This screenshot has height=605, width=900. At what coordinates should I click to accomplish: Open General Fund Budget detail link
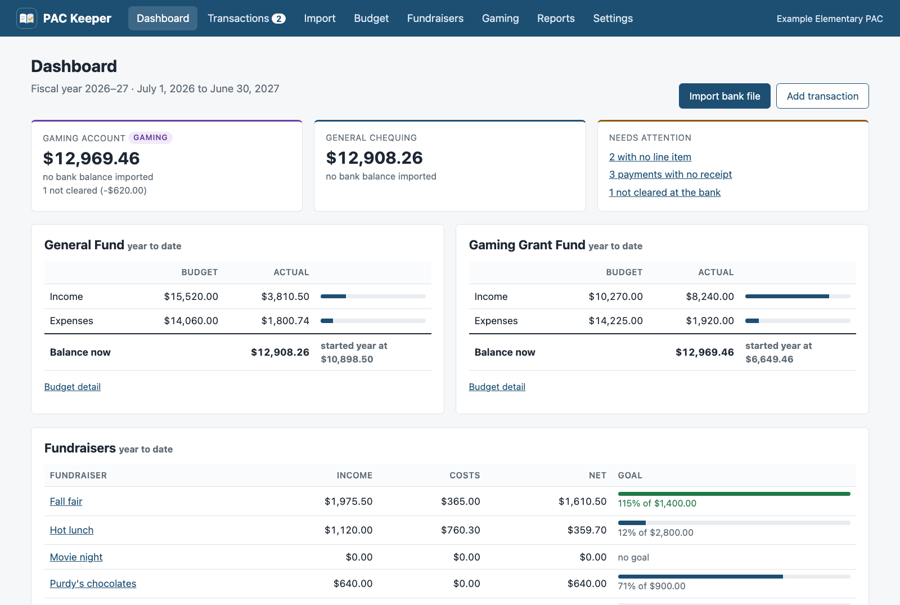coord(73,387)
